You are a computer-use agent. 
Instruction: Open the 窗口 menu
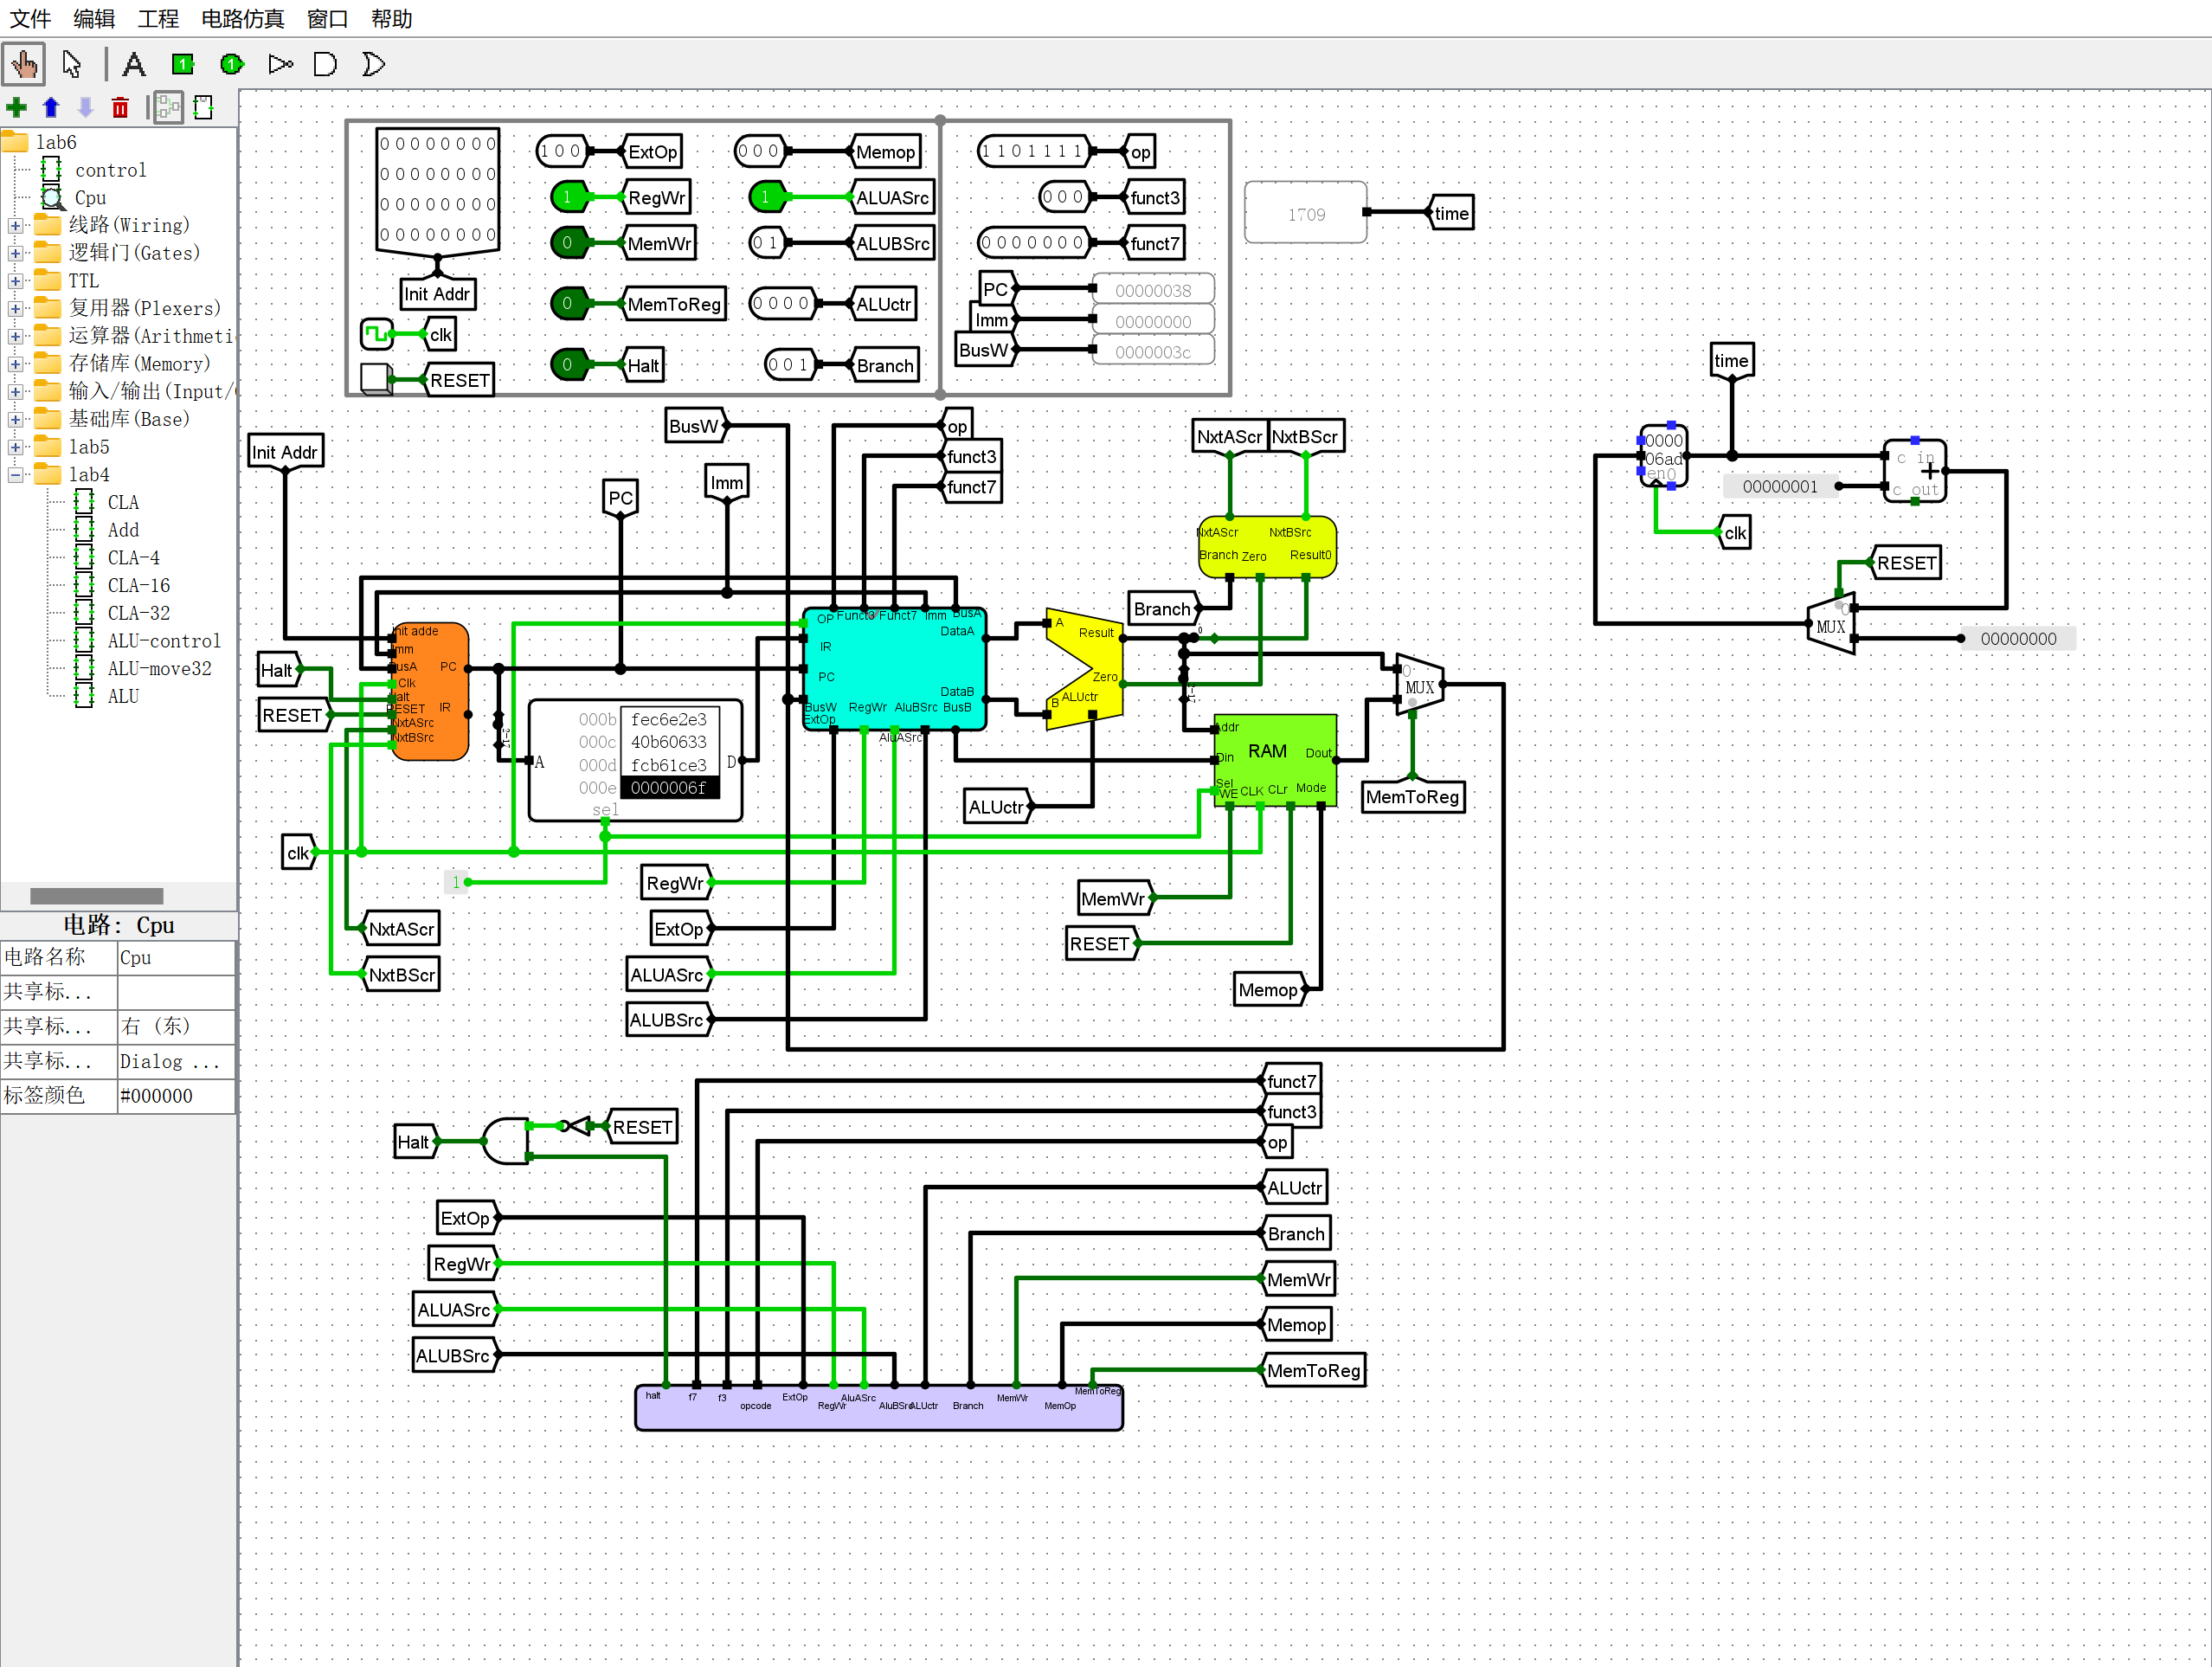327,19
